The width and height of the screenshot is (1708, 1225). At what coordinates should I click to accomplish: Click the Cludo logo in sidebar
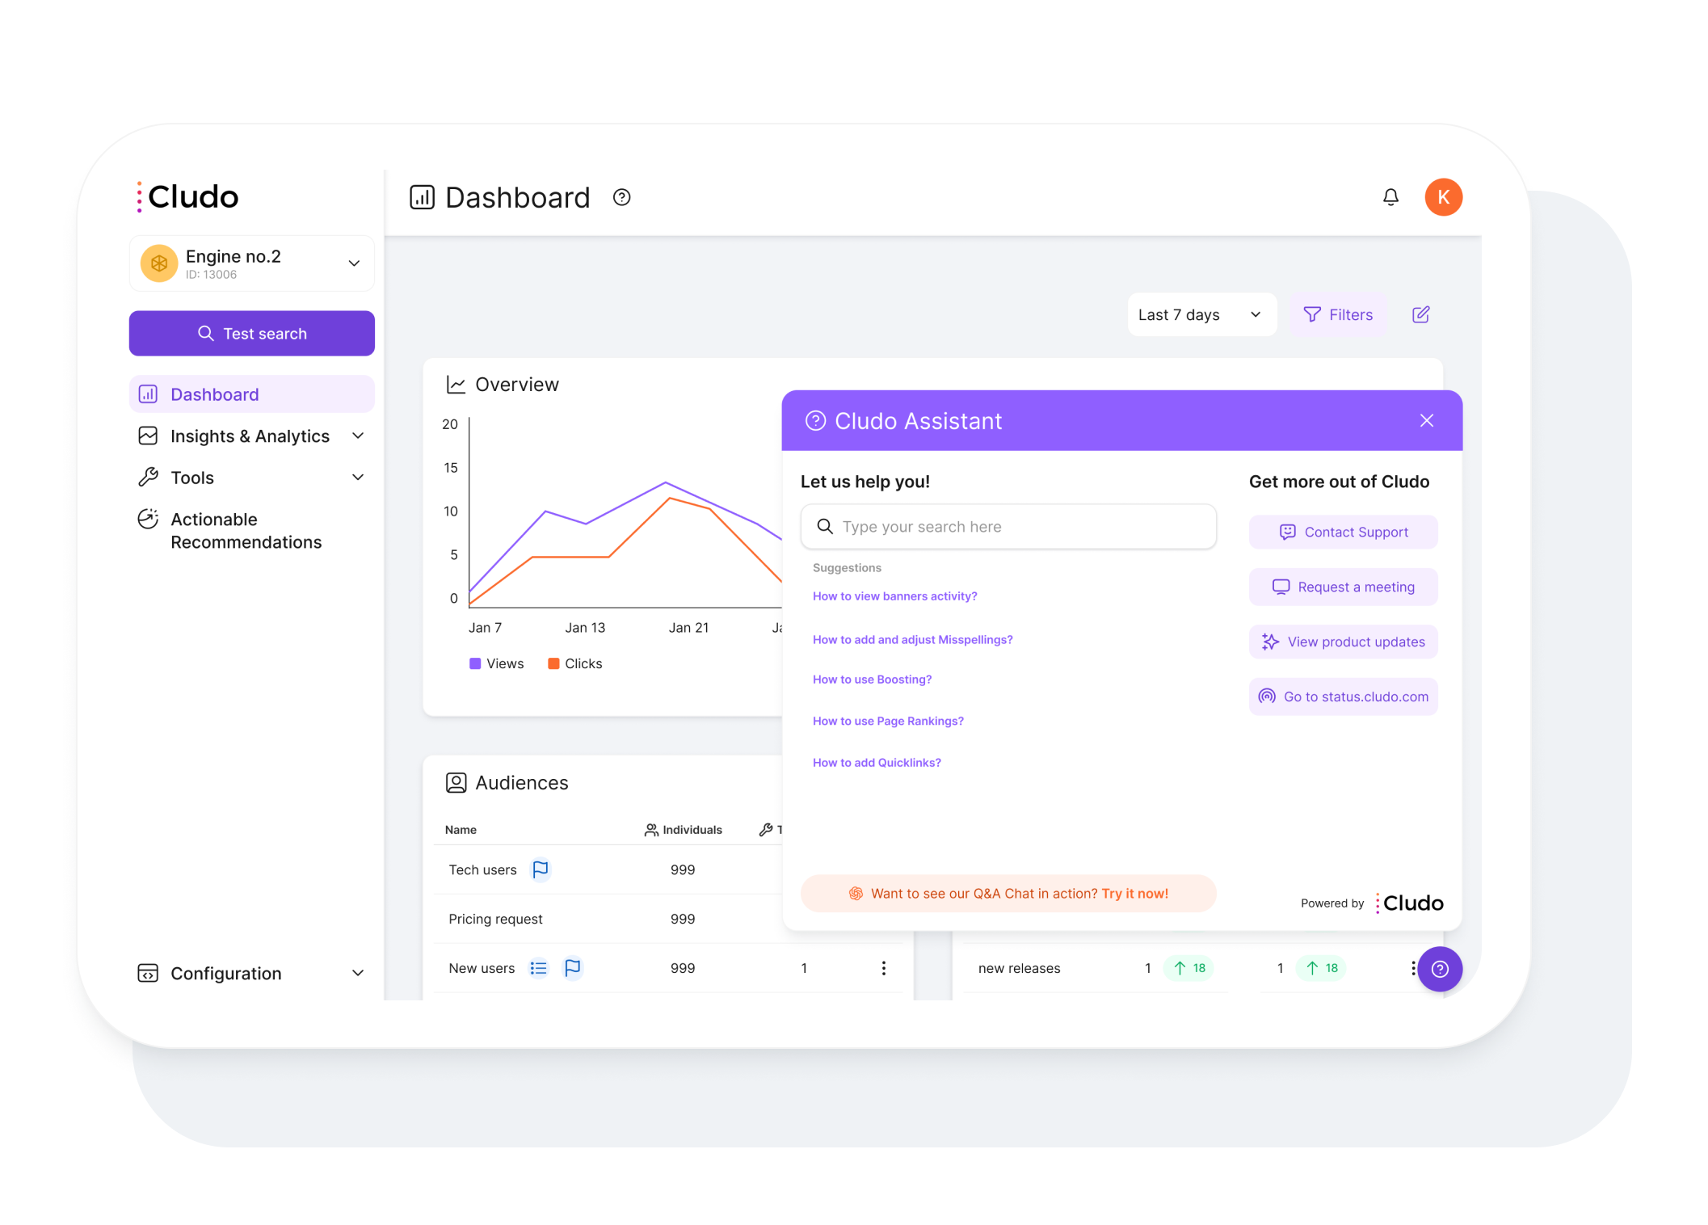[188, 196]
